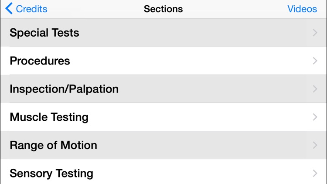Select the Sensory Testing section
This screenshot has height=184, width=327.
coord(163,172)
